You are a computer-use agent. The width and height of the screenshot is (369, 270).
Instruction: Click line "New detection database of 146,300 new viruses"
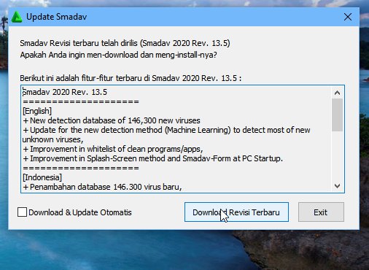pos(112,120)
